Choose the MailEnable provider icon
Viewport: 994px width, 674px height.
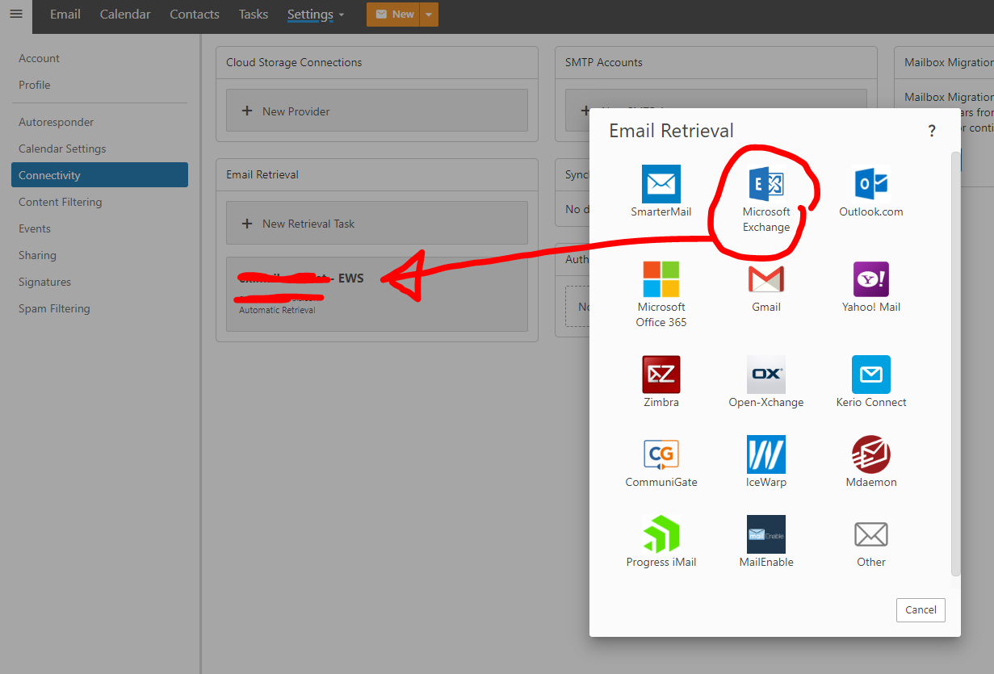766,534
